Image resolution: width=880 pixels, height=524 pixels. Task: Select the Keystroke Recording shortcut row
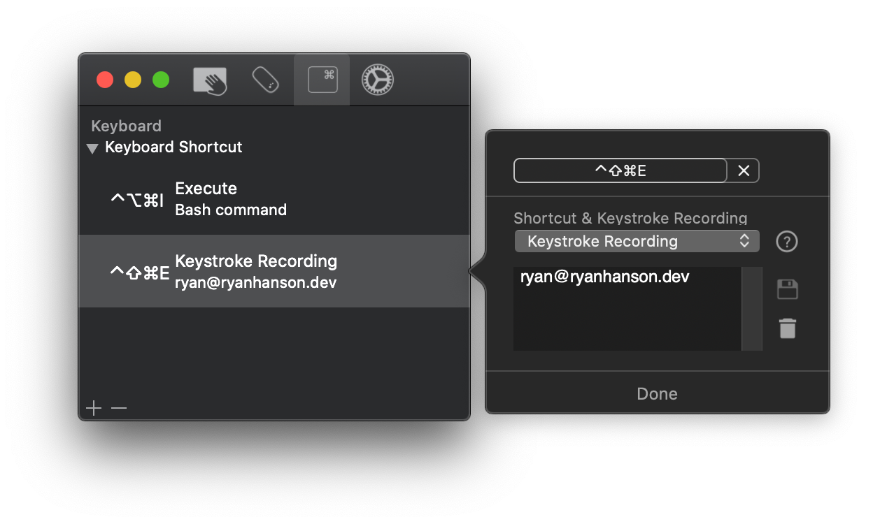[273, 271]
